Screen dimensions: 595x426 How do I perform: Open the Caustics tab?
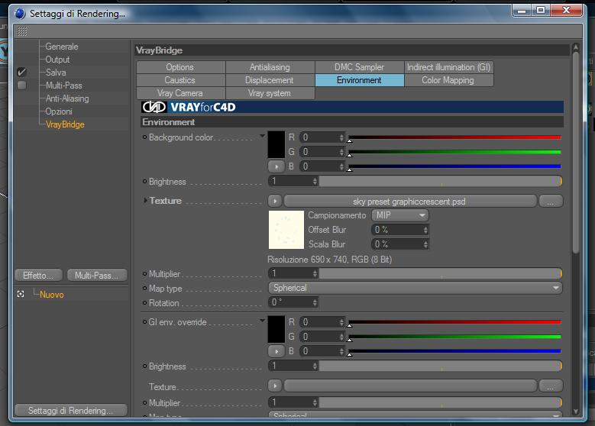coord(180,80)
